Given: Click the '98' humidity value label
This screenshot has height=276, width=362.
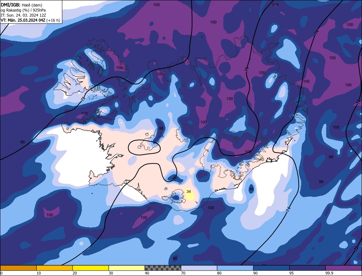Looking at the screenshot, I should pyautogui.click(x=161, y=128).
